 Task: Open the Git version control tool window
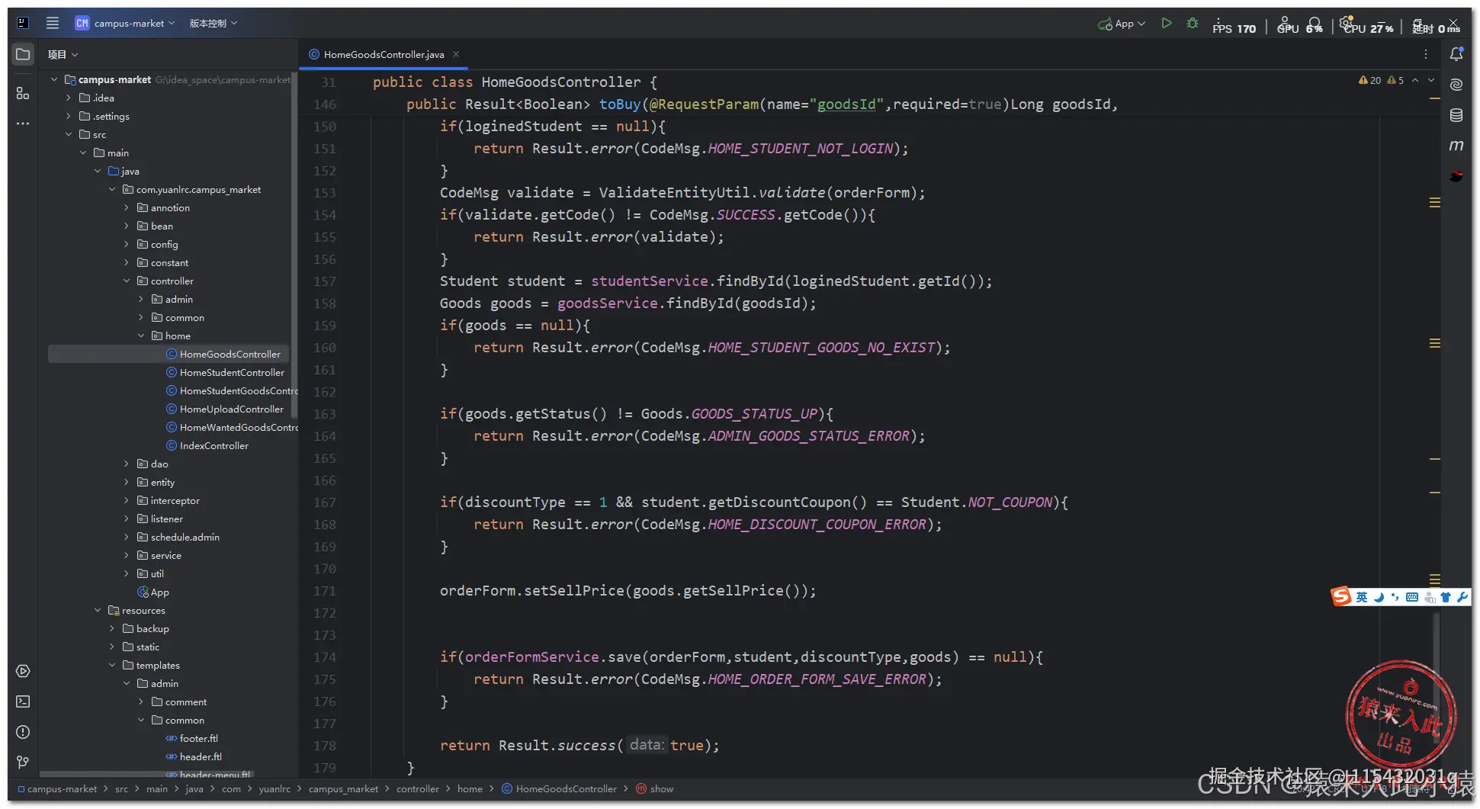tap(23, 762)
